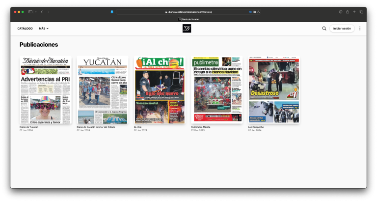
Task: Click the 'La i Campeche' publication title
Action: tap(256, 127)
